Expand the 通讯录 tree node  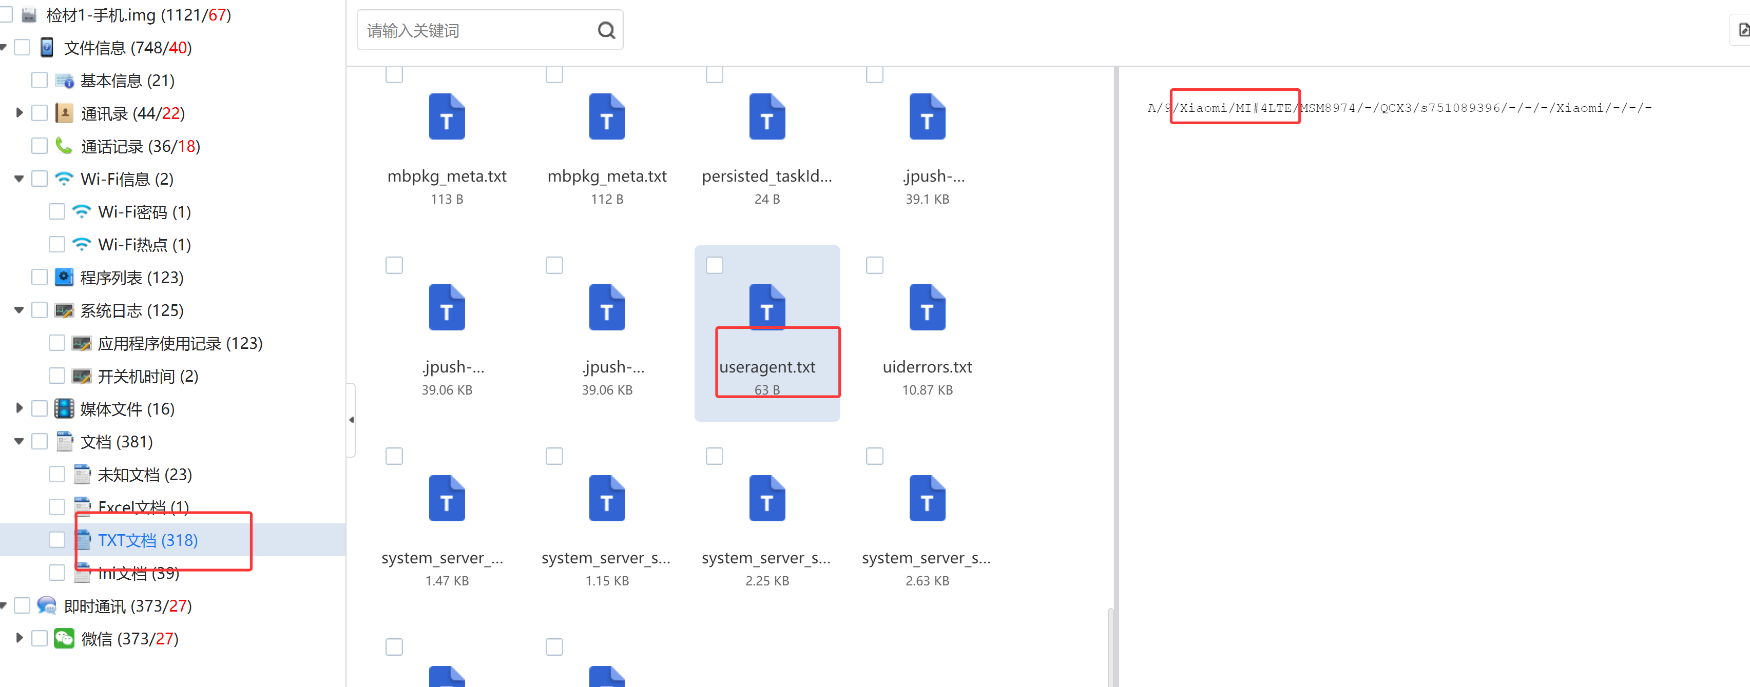tap(19, 113)
